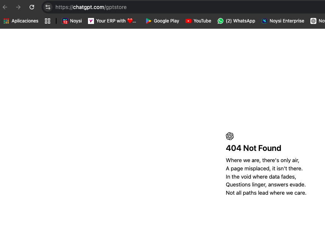
Task: Open WhatsApp from the bookmarks bar
Action: click(x=236, y=21)
